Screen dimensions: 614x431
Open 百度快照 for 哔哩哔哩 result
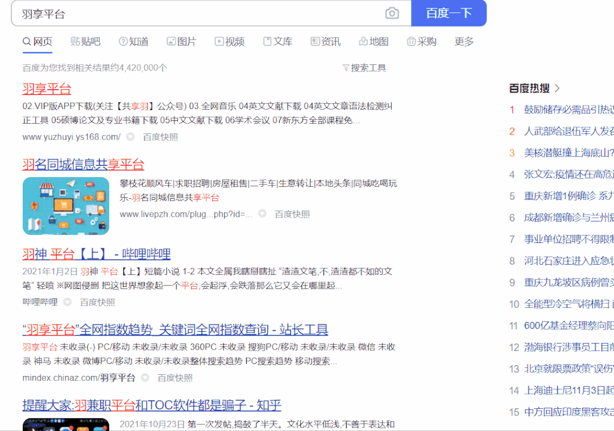(x=98, y=302)
